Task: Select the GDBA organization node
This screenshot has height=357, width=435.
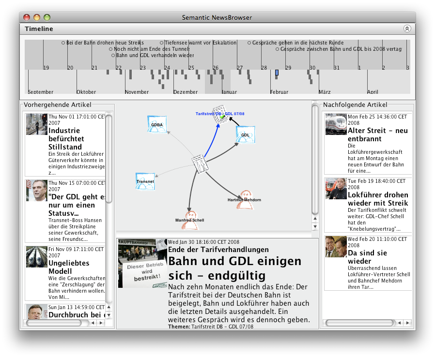Action: click(157, 124)
